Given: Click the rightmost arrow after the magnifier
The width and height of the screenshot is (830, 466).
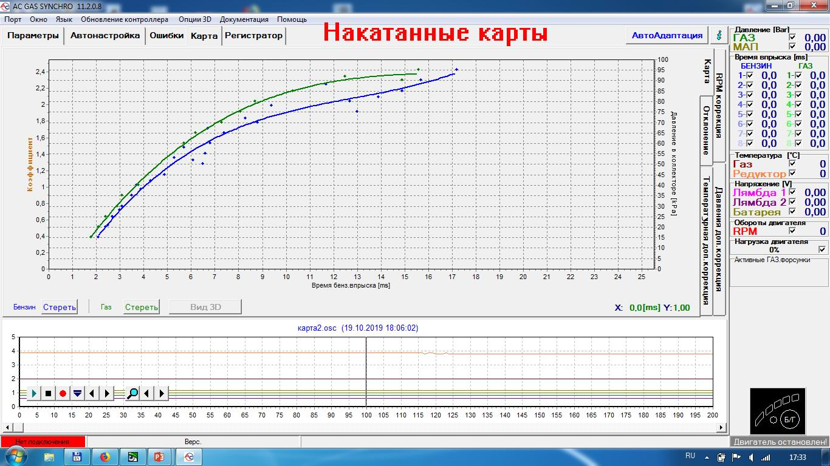Looking at the screenshot, I should [162, 393].
